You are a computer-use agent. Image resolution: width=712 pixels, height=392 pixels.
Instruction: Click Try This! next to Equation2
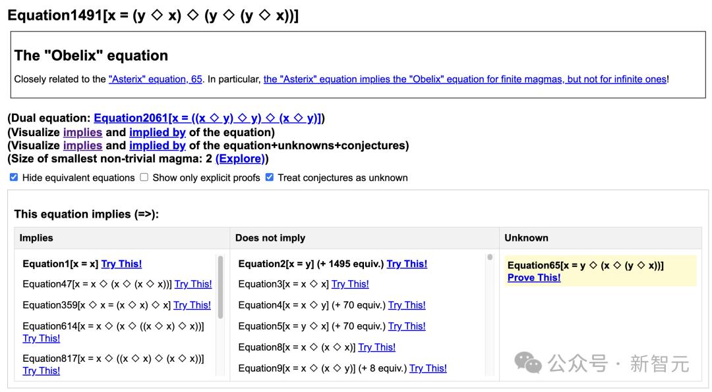click(x=407, y=264)
